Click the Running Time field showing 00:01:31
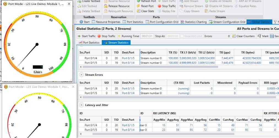Viewport: 279px width, 138px height. pyautogui.click(x=147, y=36)
